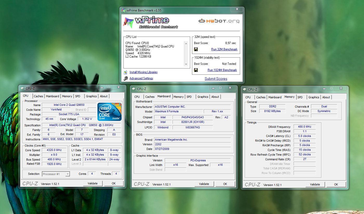Click the down arrow of the CPU List scrollbar
Image resolution: width=364 pixels, height=214 pixels.
coord(186,64)
